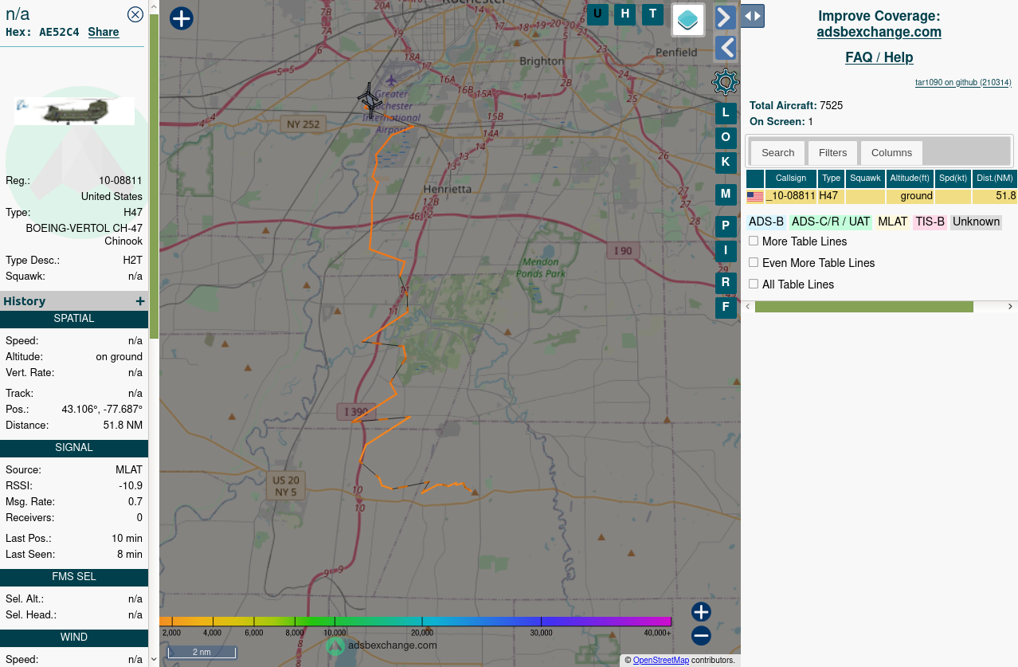The height and width of the screenshot is (667, 1018).
Task: Open tar1090 on github link
Action: (963, 82)
